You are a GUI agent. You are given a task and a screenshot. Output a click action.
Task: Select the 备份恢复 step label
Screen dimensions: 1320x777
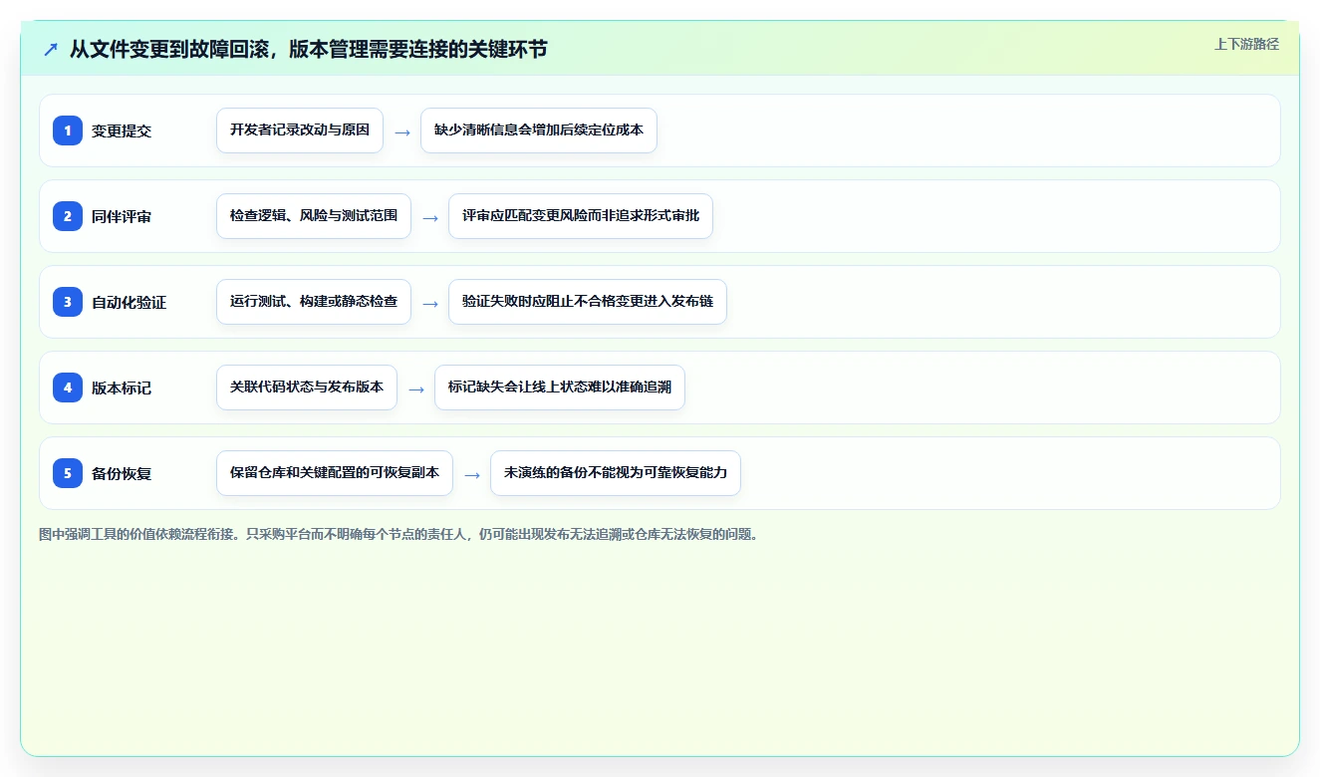click(122, 473)
